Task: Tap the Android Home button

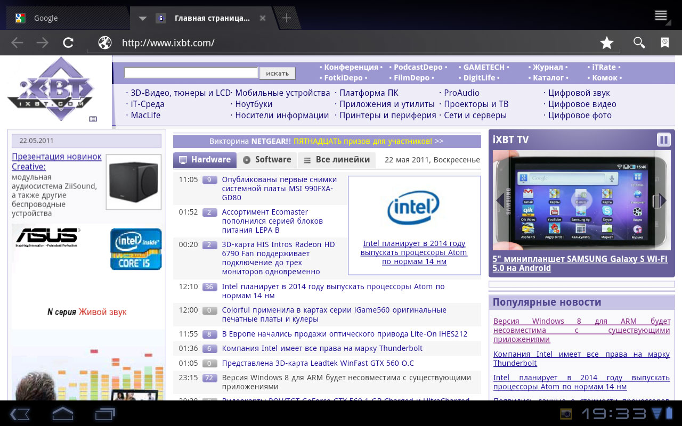Action: pos(62,413)
